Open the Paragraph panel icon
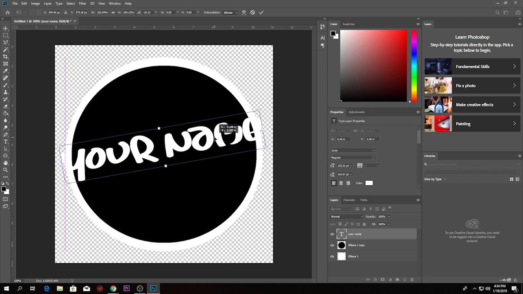523x294 pixels. [x=322, y=45]
